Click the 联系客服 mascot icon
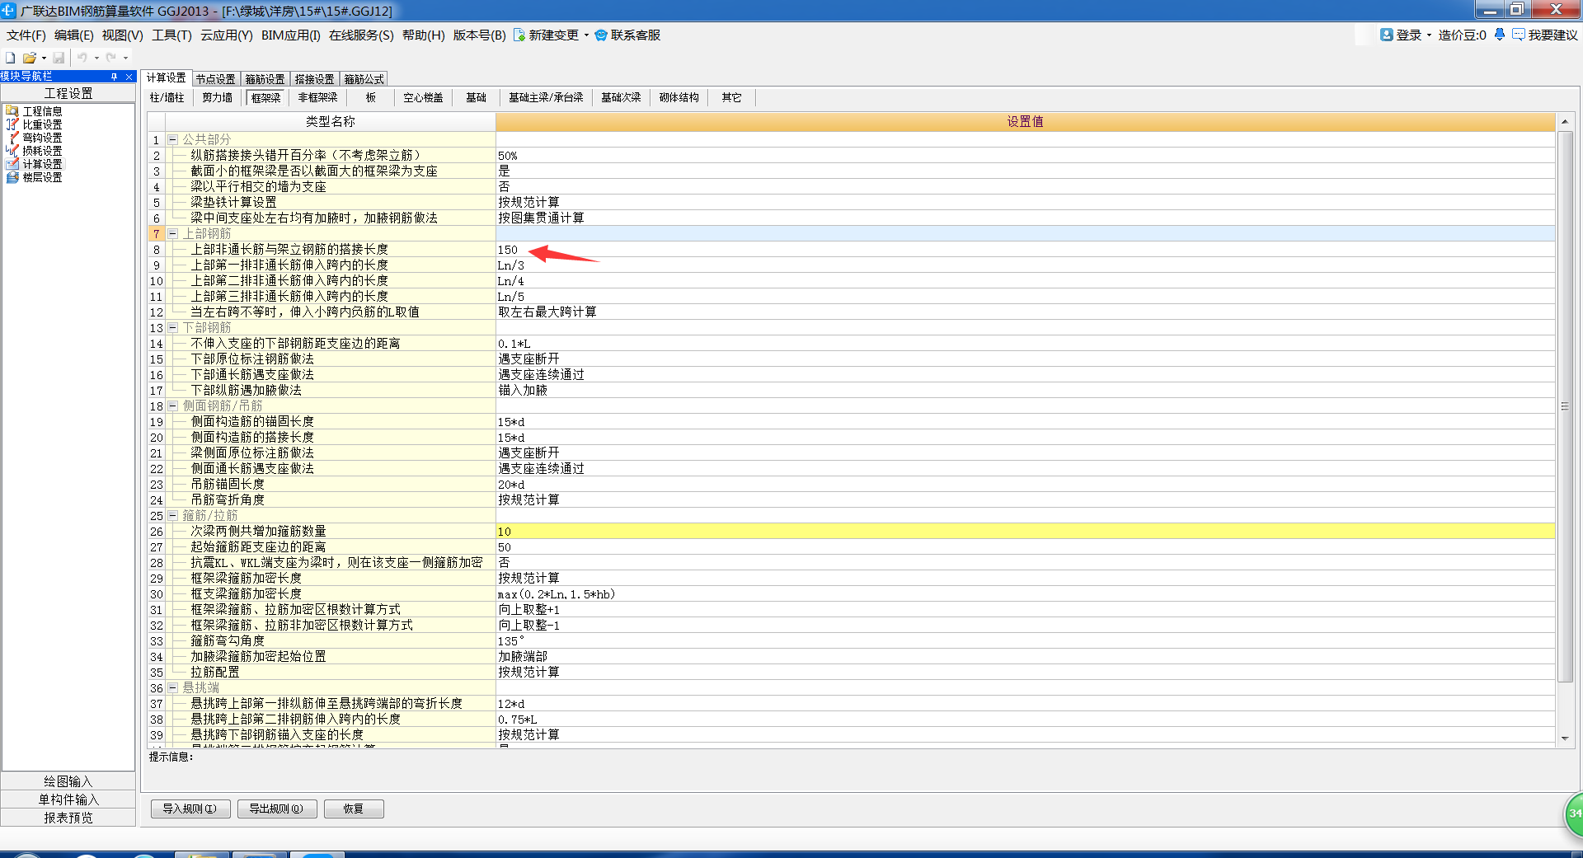 pyautogui.click(x=601, y=35)
